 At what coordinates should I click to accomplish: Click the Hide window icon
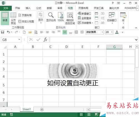point(96,18)
